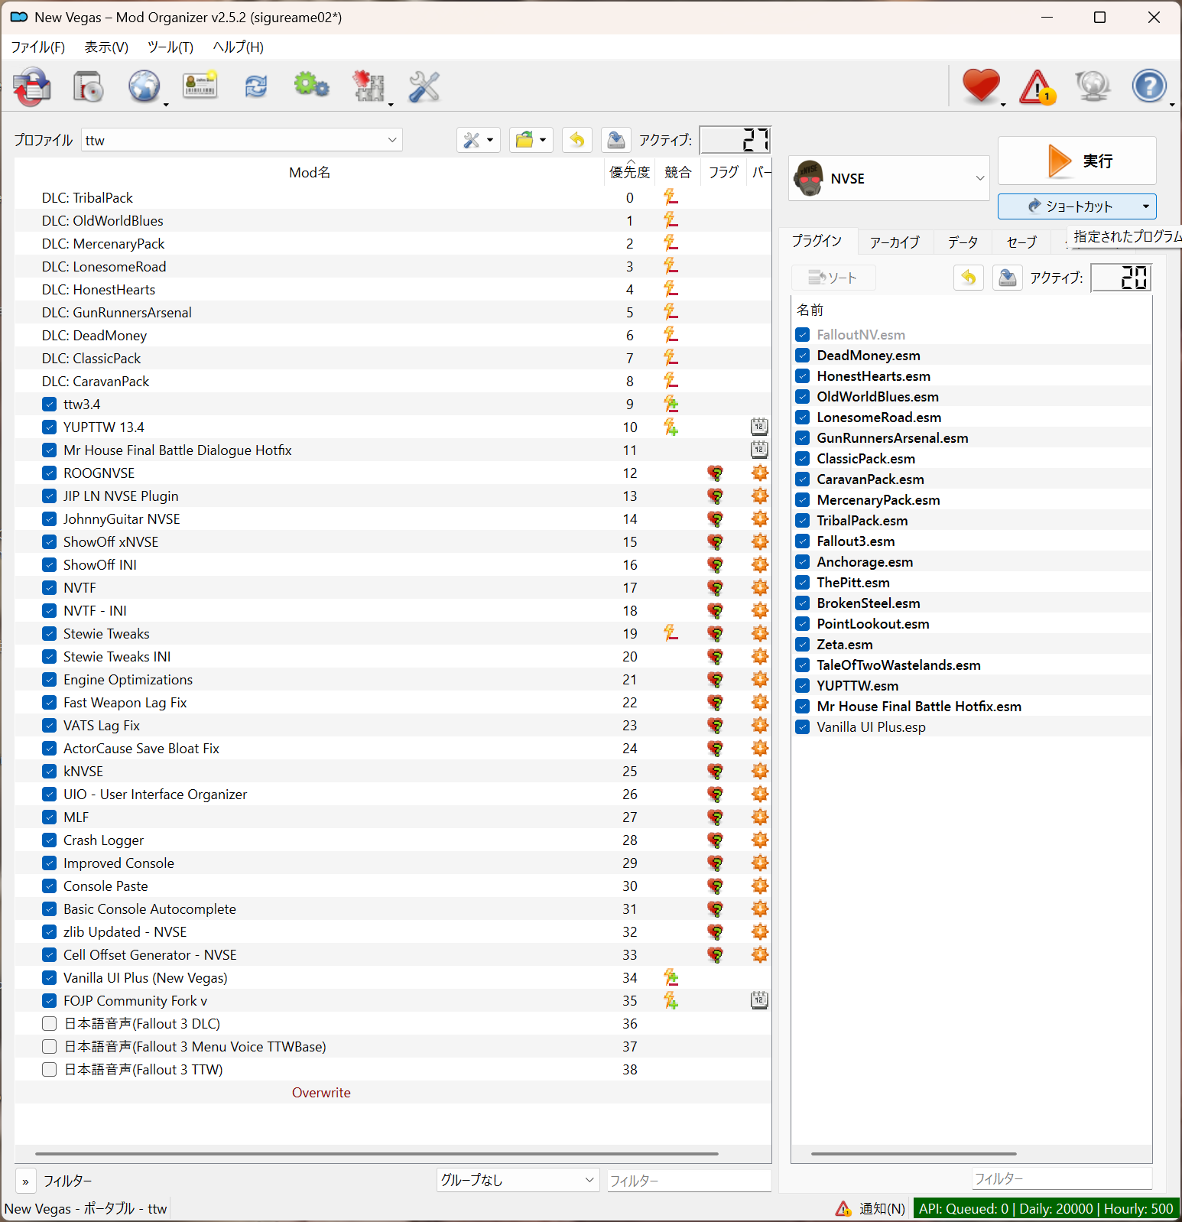The height and width of the screenshot is (1222, 1182).
Task: Enable the 日本語音声(Fallout 3 DLC) mod
Action: (x=50, y=1024)
